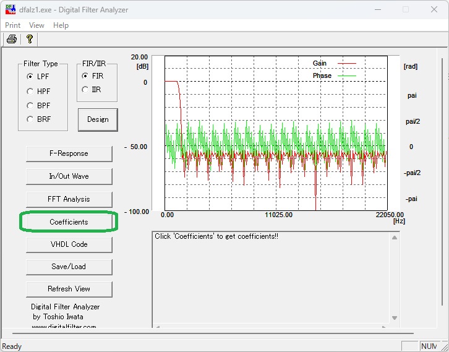Open the Print menu
449x352 pixels.
pos(12,25)
